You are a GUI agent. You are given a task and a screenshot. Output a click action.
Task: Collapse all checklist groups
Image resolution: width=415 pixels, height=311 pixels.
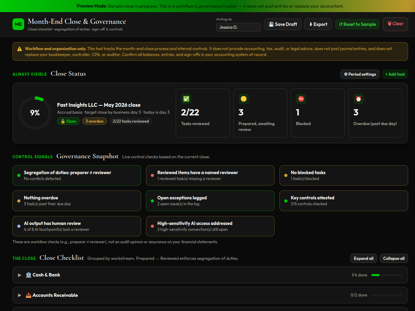point(394,258)
